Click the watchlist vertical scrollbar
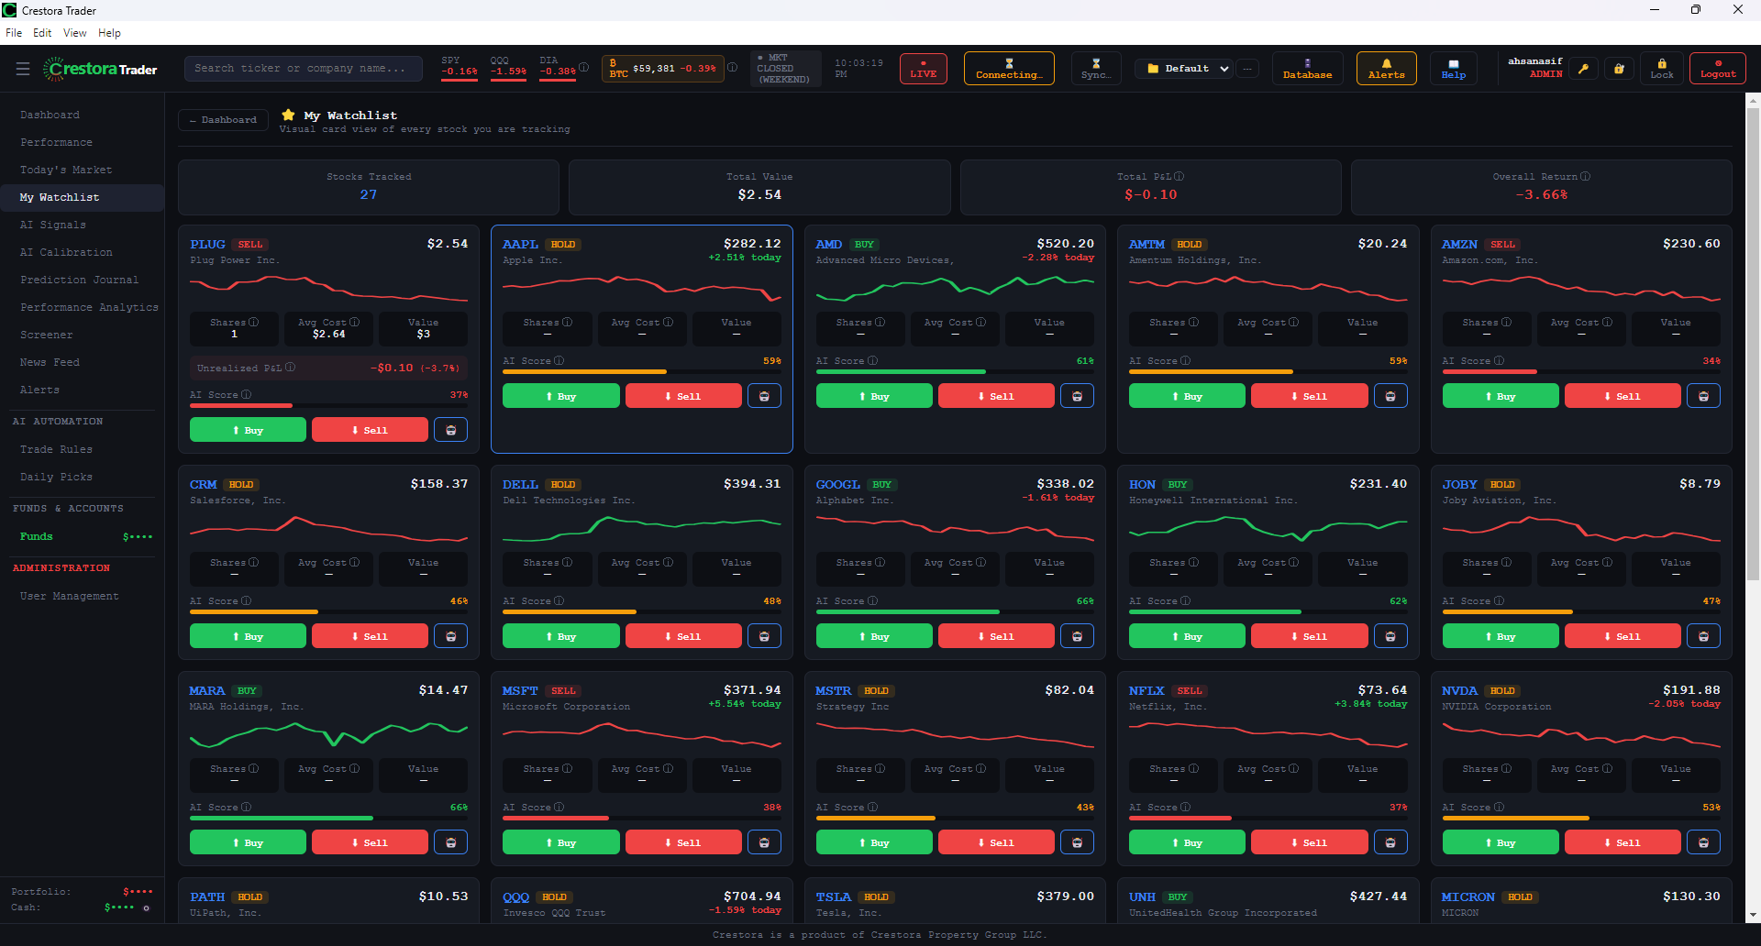This screenshot has width=1761, height=946. 1753,345
